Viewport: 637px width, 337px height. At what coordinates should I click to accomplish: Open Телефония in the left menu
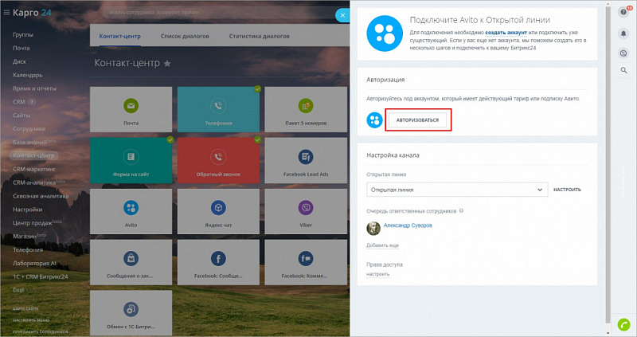point(28,249)
